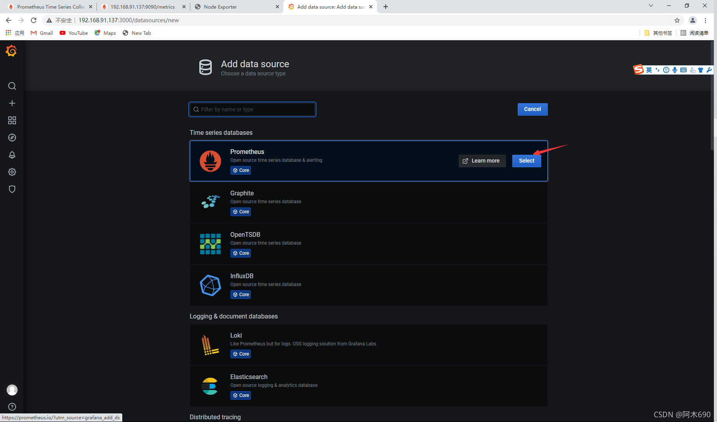Go back in browser history
Screen dimensions: 717x422
9,20
